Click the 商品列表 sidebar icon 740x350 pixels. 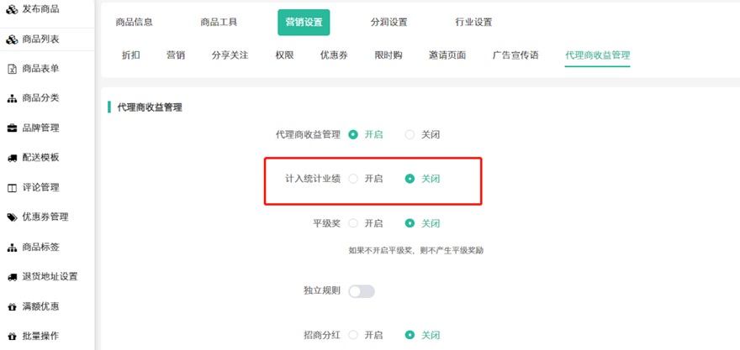(x=12, y=39)
